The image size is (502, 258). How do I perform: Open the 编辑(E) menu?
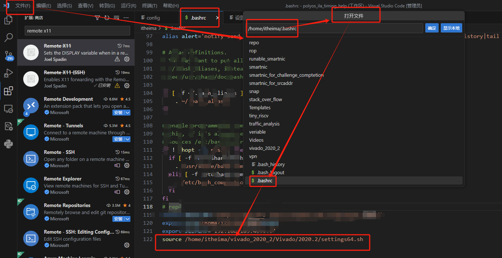(x=43, y=6)
